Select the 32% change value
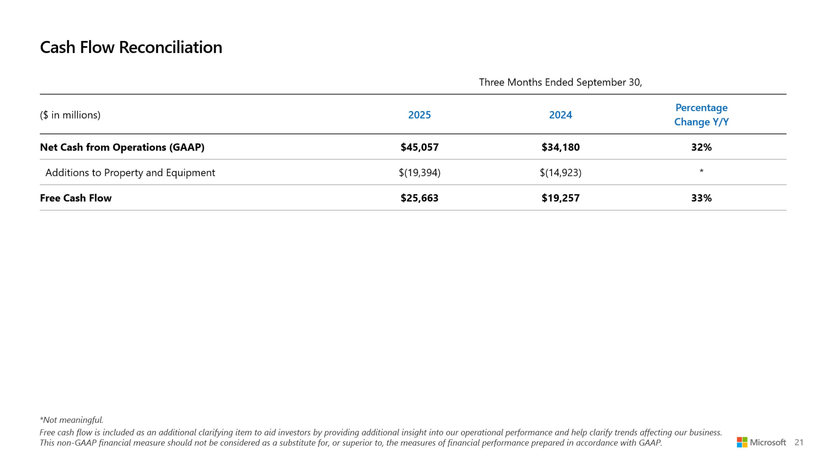This screenshot has width=826, height=465. [x=701, y=147]
